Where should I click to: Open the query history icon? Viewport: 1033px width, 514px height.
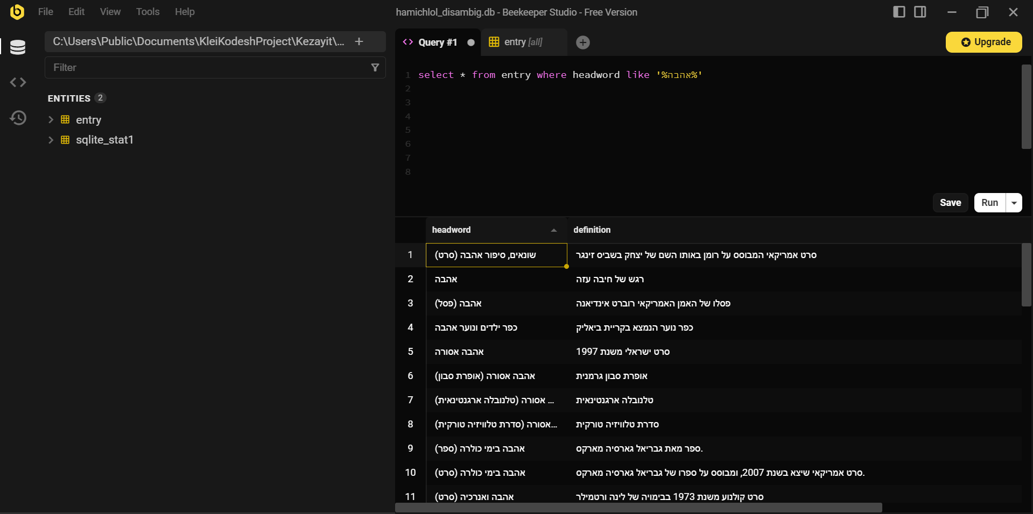pyautogui.click(x=18, y=118)
